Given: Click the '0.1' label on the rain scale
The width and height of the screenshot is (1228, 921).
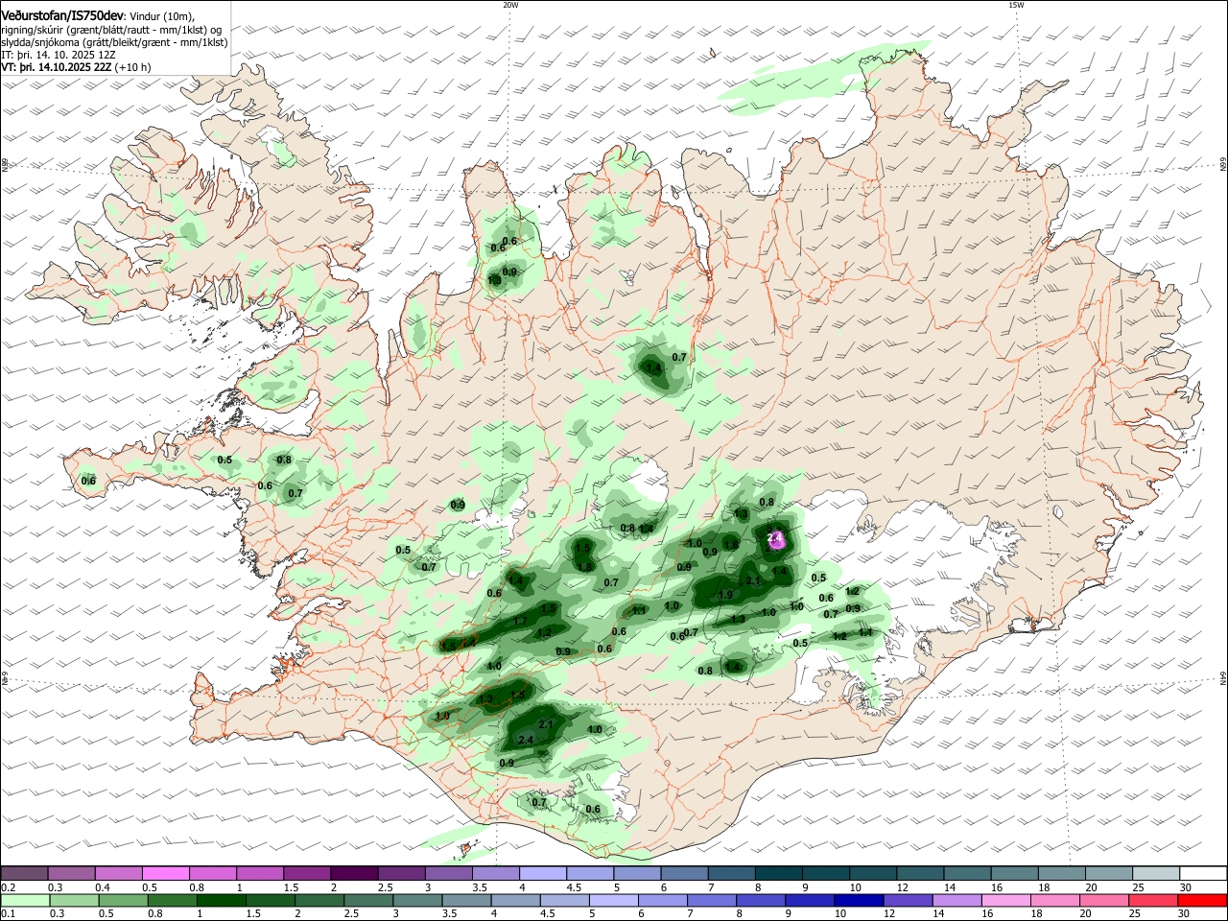Looking at the screenshot, I should point(7,914).
